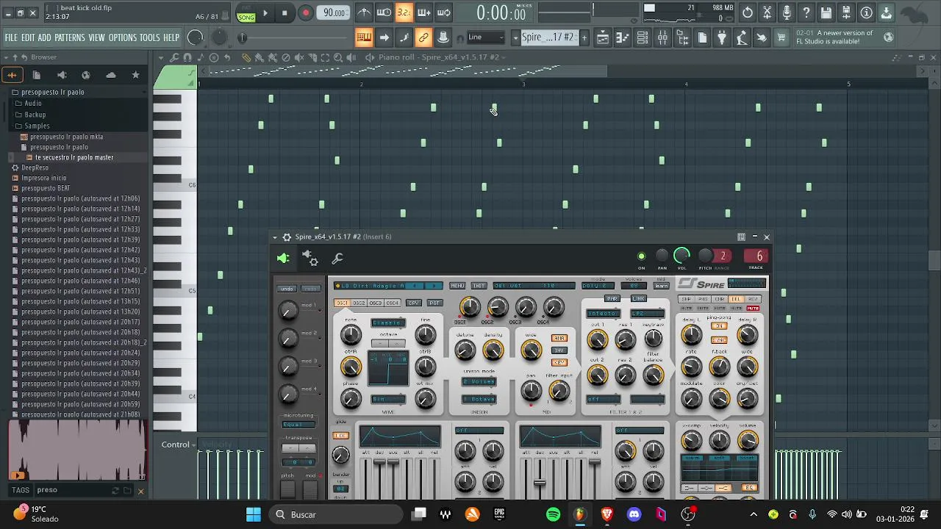This screenshot has width=941, height=529.
Task: Open project info icon
Action: (x=867, y=12)
